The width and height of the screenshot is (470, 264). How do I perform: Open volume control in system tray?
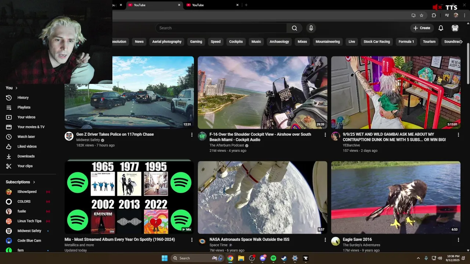(x=440, y=258)
